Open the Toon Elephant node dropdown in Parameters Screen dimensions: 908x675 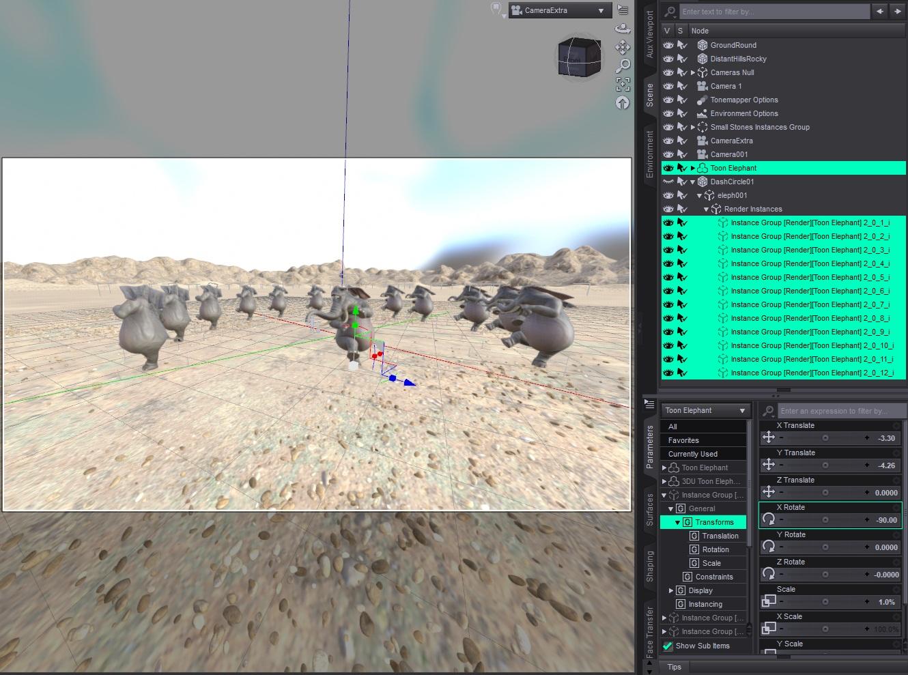[x=705, y=410]
